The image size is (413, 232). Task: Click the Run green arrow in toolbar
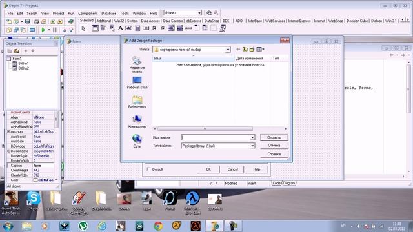[43, 30]
